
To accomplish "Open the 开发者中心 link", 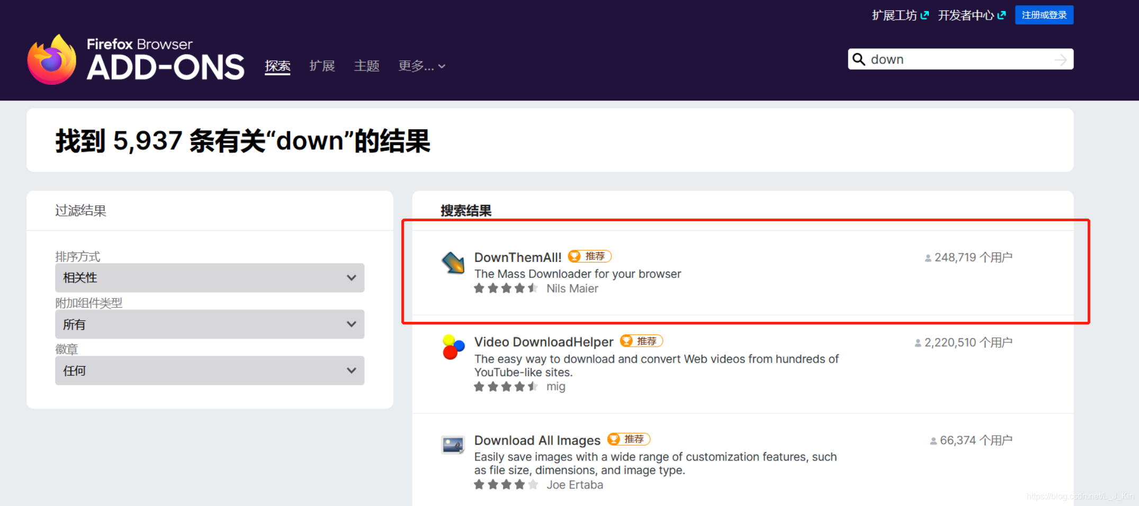I will click(x=972, y=15).
